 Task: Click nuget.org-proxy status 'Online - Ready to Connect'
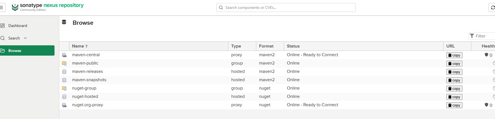(312, 105)
